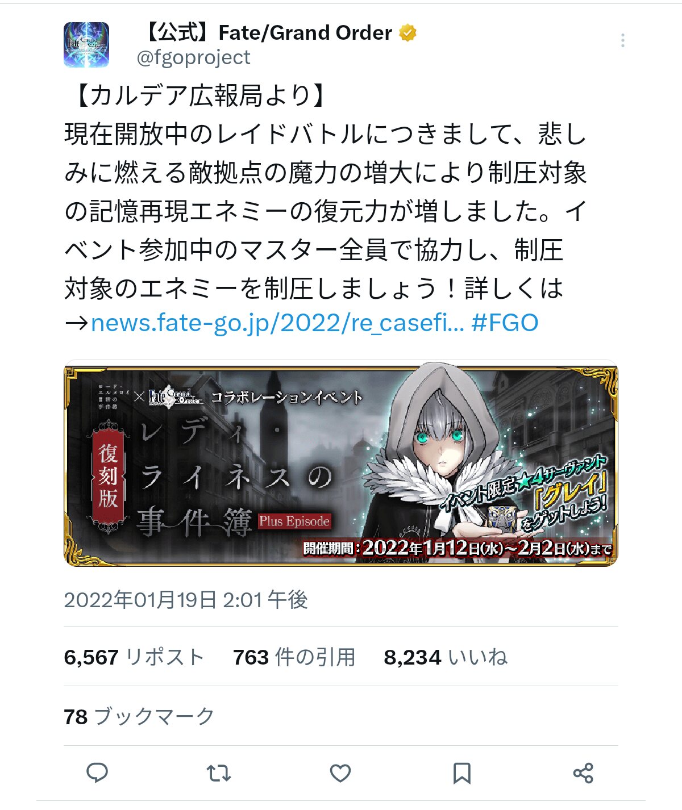Open the 2022年01月19日 timestamp

(x=186, y=600)
